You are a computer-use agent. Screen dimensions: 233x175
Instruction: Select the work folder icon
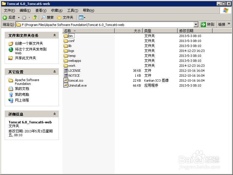point(66,65)
